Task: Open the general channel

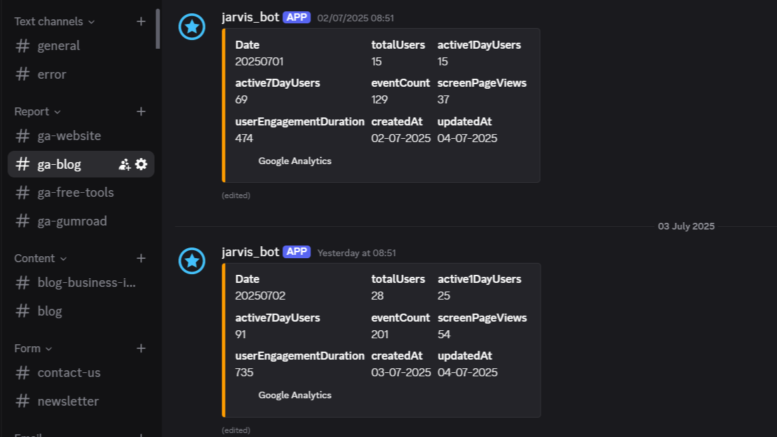Action: click(x=81, y=46)
